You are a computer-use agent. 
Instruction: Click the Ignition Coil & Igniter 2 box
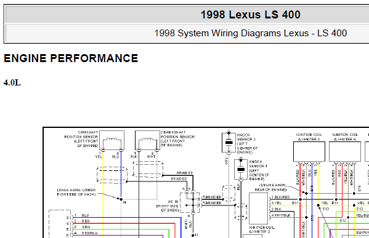click(258, 208)
